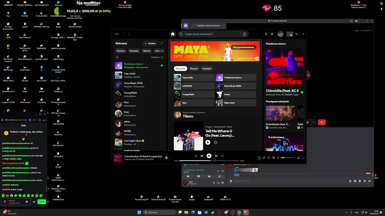The image size is (385, 216).
Task: Open Browse icon in the search bar
Action: (x=245, y=34)
